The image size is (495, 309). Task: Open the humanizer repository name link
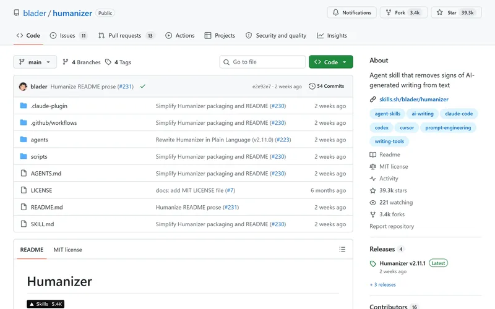[72, 13]
